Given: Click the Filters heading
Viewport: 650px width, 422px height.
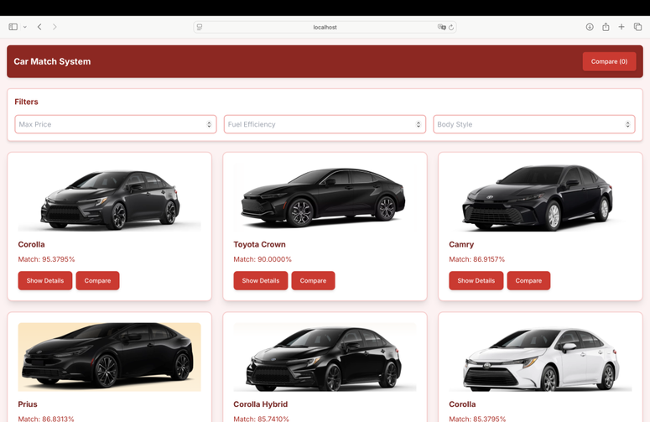Looking at the screenshot, I should tap(26, 102).
